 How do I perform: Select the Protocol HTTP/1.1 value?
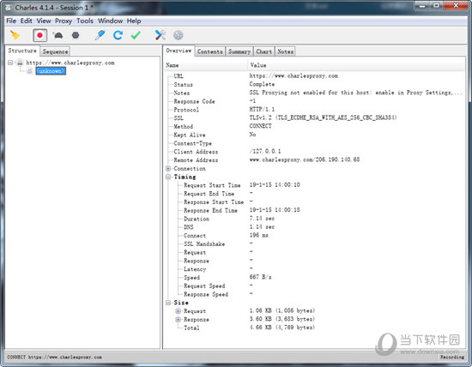coord(262,109)
